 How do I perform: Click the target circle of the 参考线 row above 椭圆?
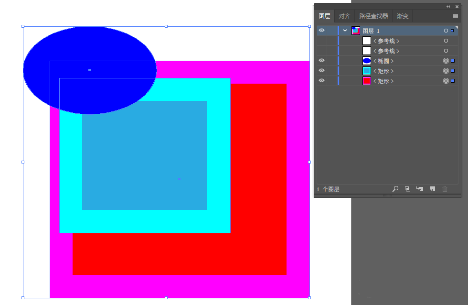[x=446, y=51]
